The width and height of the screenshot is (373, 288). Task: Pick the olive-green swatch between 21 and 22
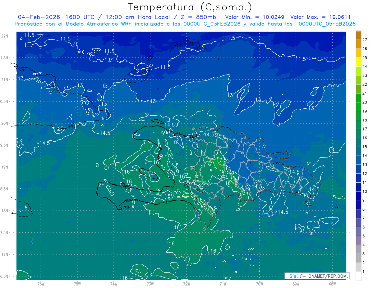(x=358, y=89)
